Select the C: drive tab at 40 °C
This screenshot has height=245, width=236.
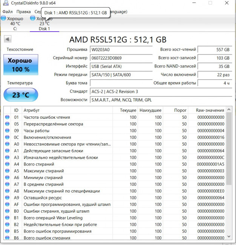coord(15,23)
